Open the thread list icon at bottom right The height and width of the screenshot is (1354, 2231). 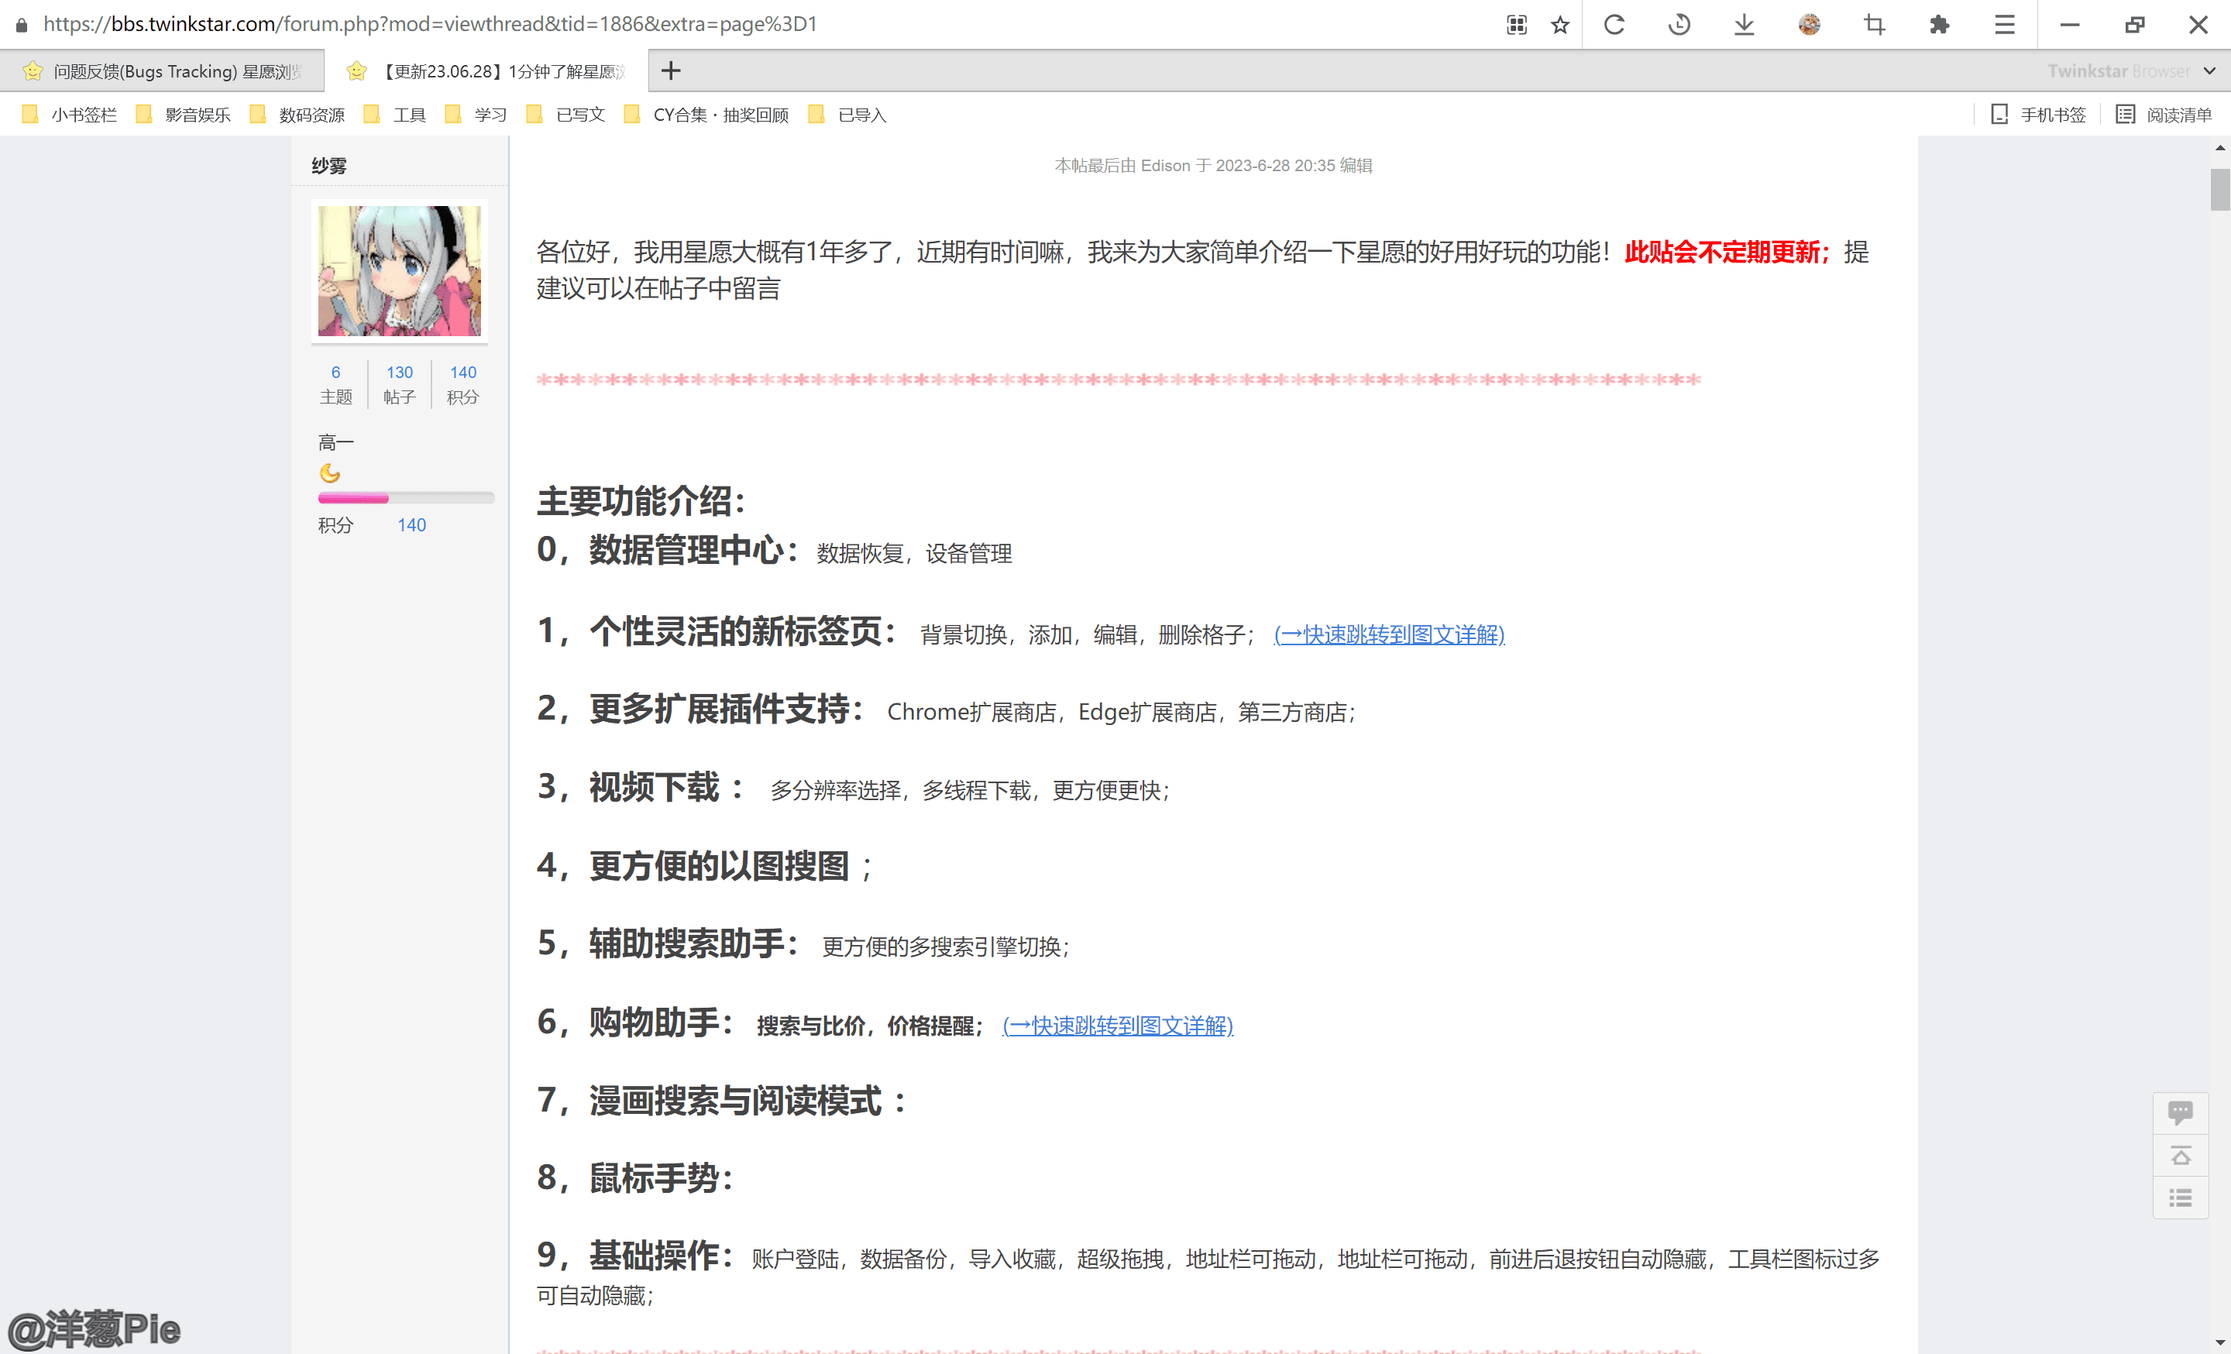(2181, 1197)
